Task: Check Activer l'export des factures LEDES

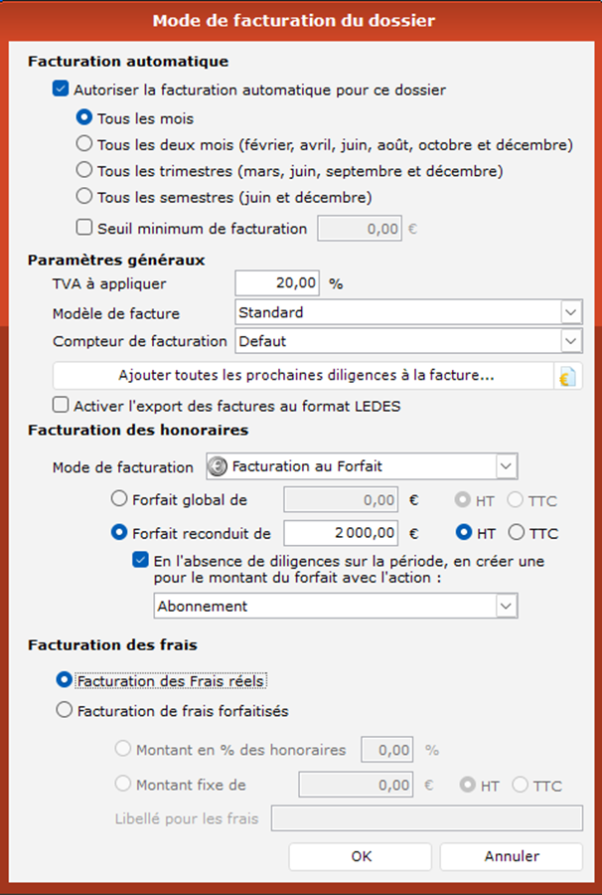Action: 61,405
